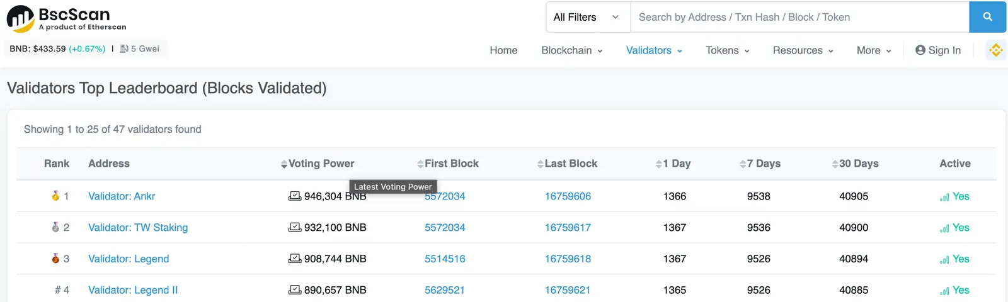Click the Address column header
Screen dimensions: 1008x302
point(109,164)
